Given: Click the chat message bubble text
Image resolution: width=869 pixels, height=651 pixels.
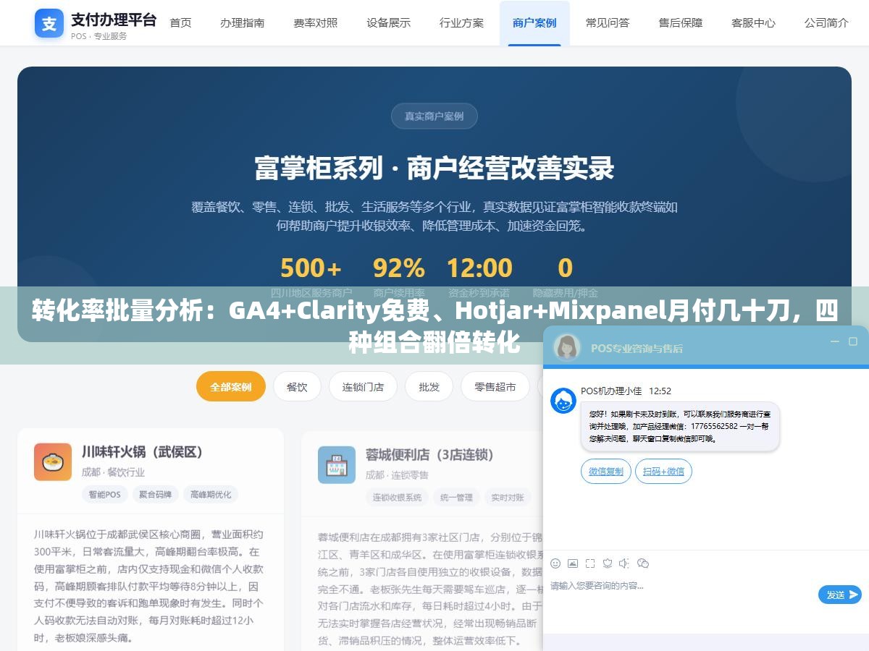Looking at the screenshot, I should tap(680, 427).
